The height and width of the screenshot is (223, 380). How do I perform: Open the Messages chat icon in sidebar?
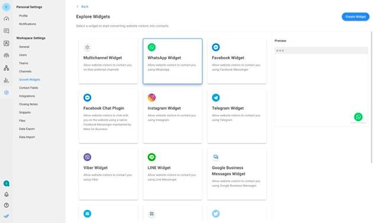pos(7,31)
